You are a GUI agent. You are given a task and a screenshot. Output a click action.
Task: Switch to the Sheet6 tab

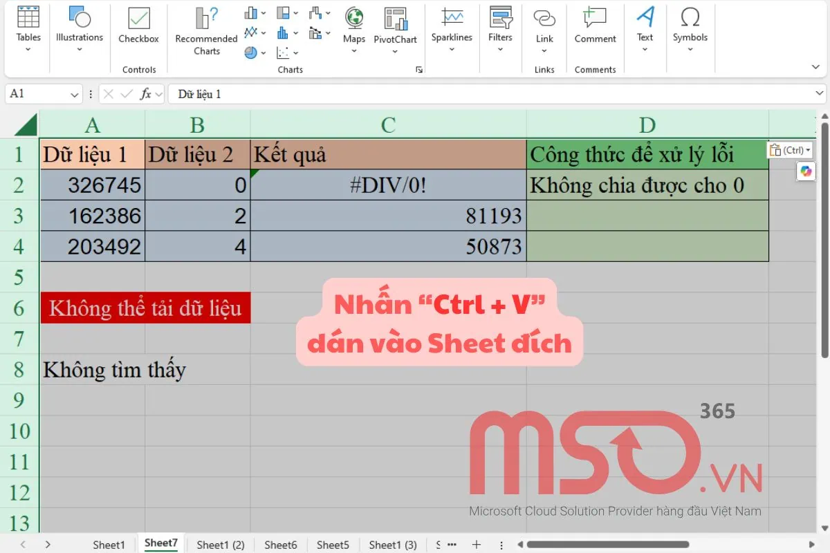tap(280, 545)
